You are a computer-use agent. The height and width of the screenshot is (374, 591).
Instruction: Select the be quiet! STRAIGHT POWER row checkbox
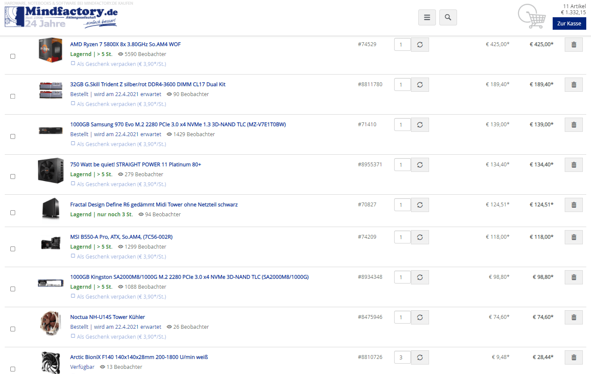tap(12, 177)
